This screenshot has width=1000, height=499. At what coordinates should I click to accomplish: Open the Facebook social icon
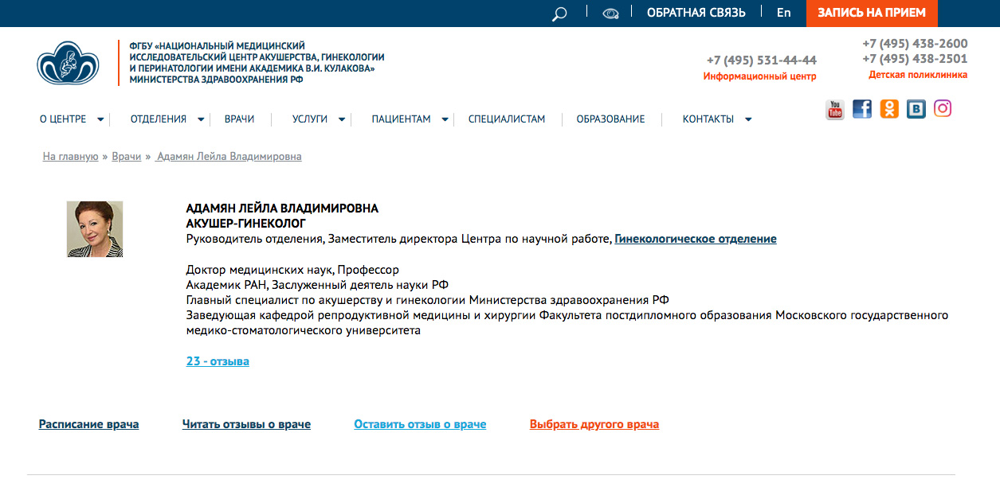coord(862,109)
